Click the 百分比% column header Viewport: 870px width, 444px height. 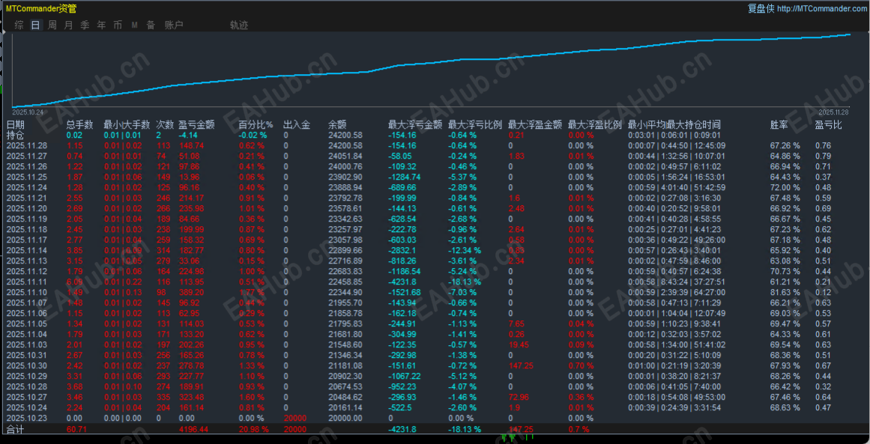pos(256,125)
